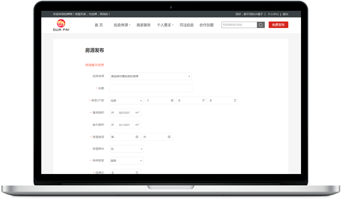Open the 司法拍卖 menu item
The width and height of the screenshot is (341, 199).
(187, 25)
